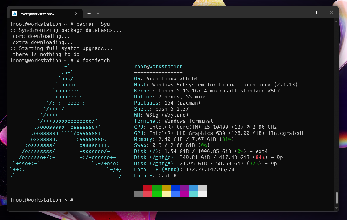The image size is (347, 220).
Task: Click the Kernel version line
Action: [x=207, y=91]
